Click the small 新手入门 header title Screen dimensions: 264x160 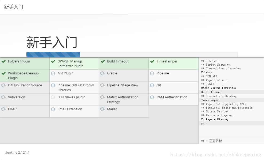[13, 7]
